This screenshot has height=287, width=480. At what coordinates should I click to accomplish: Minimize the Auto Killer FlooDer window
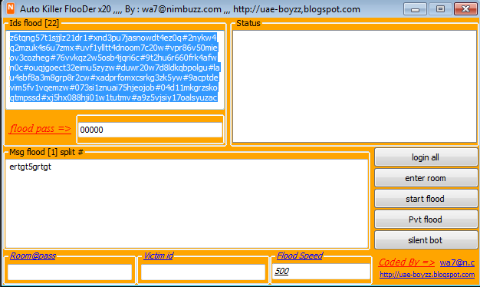coord(415,9)
